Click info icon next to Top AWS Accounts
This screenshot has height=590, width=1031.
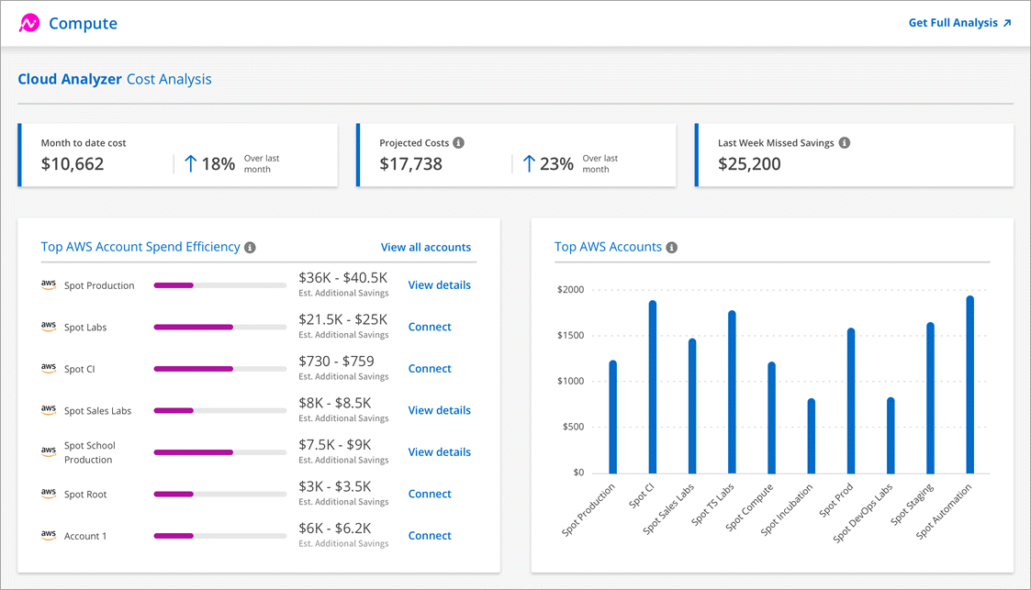[671, 248]
